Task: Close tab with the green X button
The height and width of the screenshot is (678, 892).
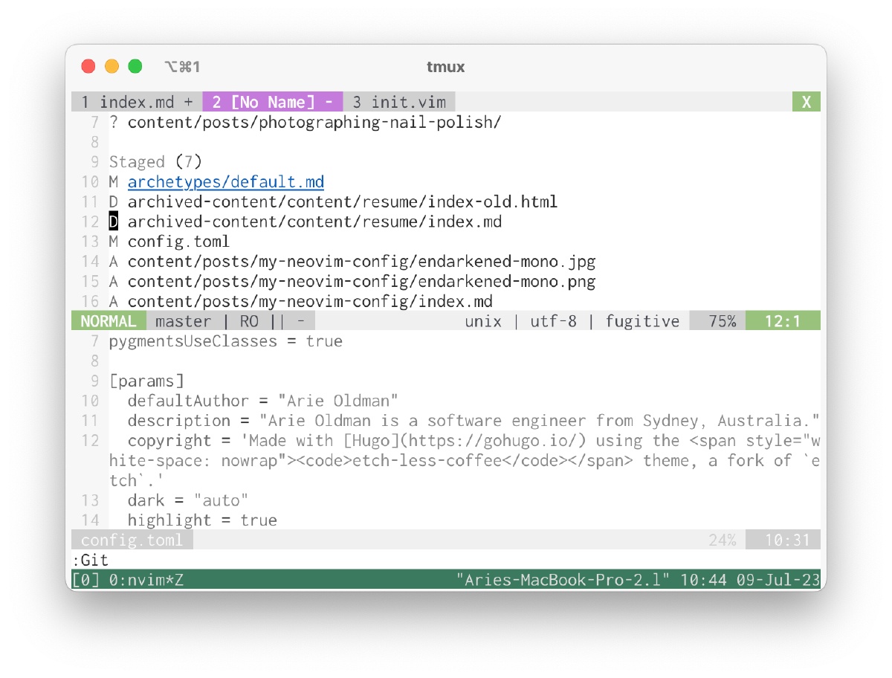Action: pyautogui.click(x=806, y=102)
